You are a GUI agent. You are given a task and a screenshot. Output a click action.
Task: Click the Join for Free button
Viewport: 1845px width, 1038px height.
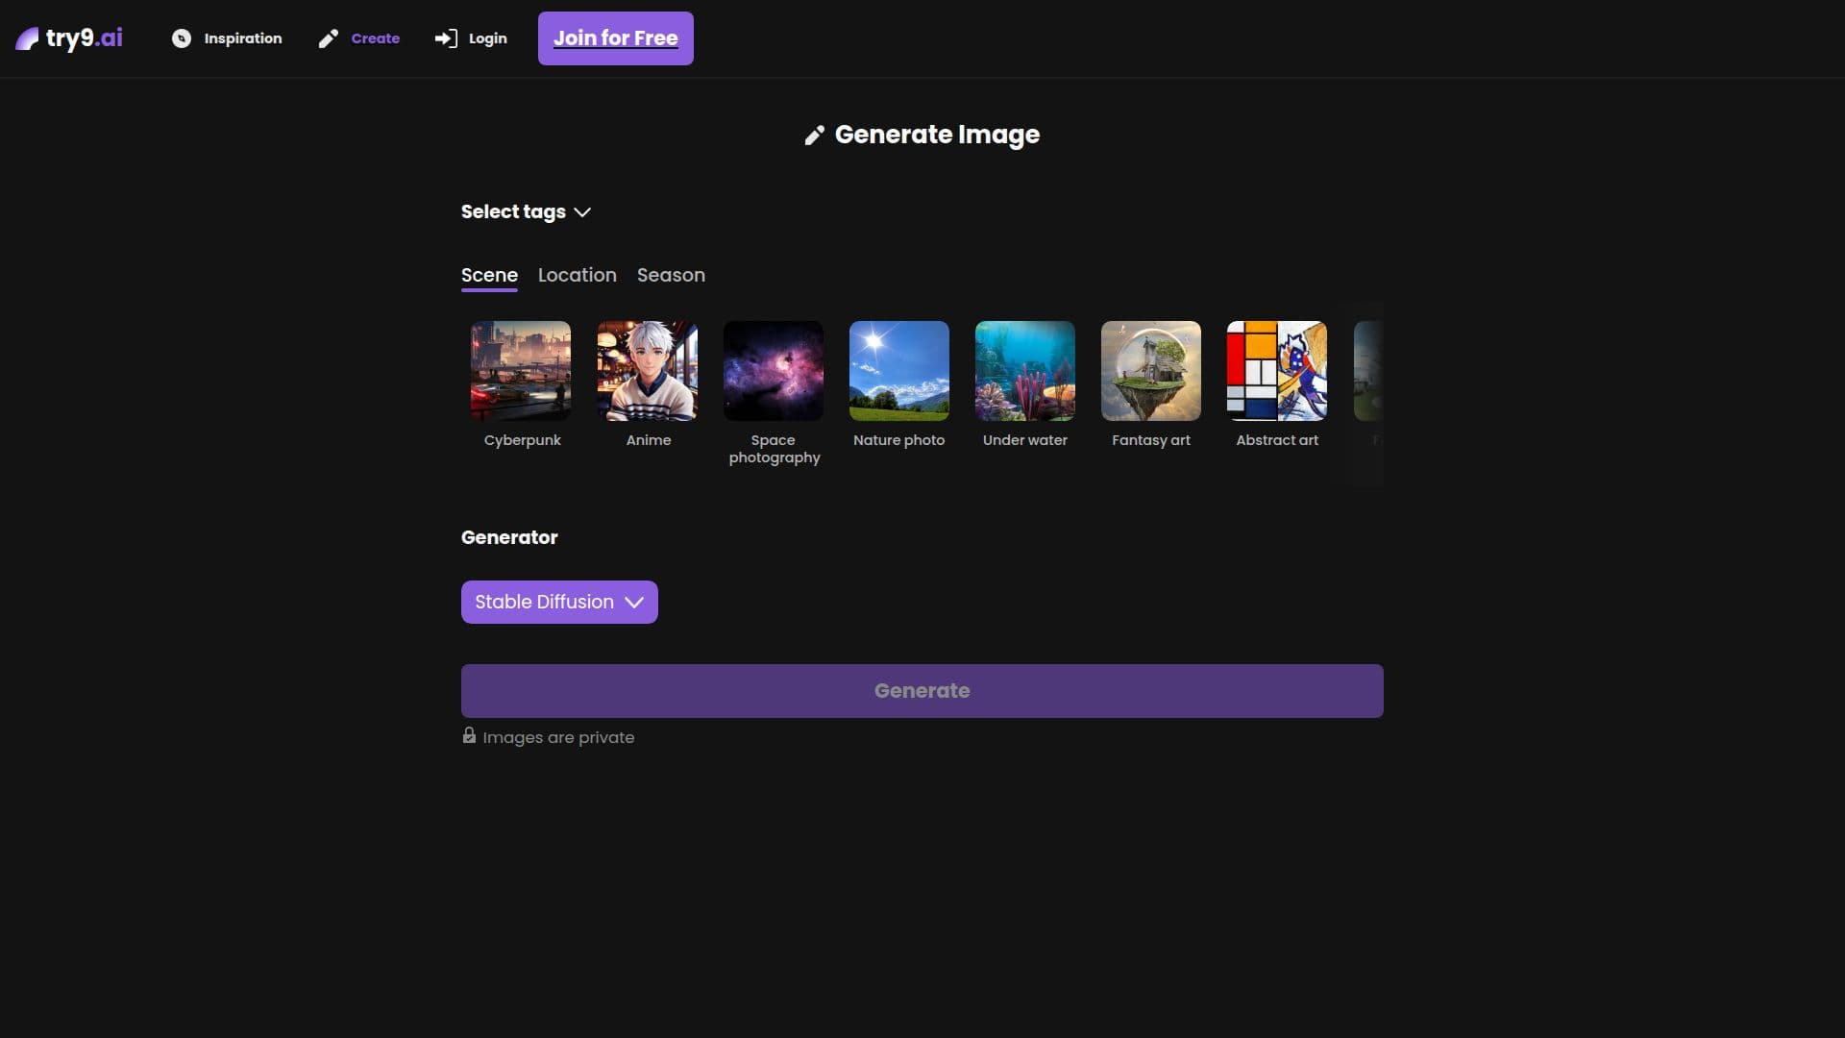click(616, 38)
